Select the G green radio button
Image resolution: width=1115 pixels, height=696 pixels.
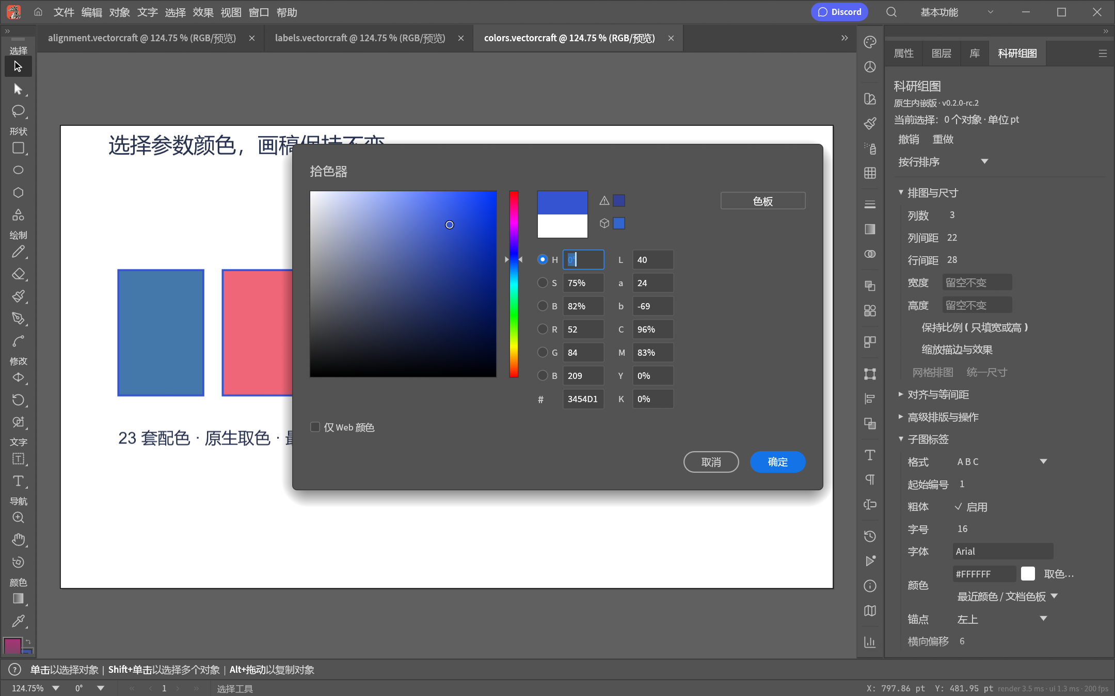pyautogui.click(x=542, y=352)
